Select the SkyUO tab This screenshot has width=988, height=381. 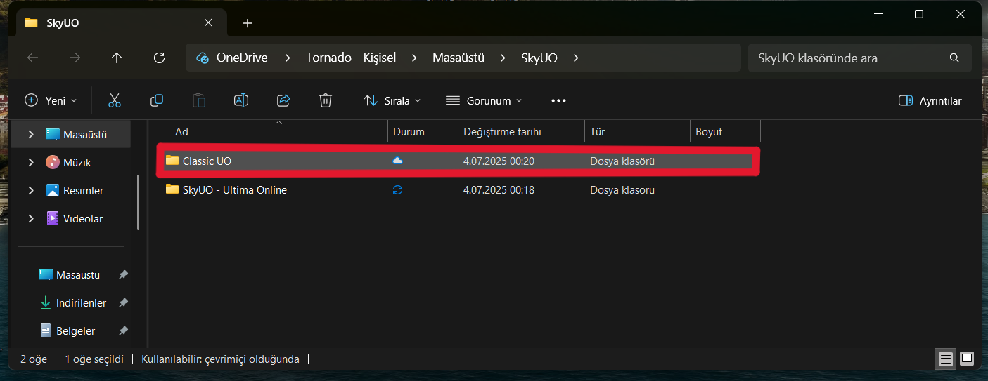click(x=120, y=22)
